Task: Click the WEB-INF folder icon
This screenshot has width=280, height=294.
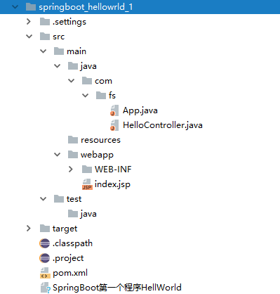Action: coord(87,169)
